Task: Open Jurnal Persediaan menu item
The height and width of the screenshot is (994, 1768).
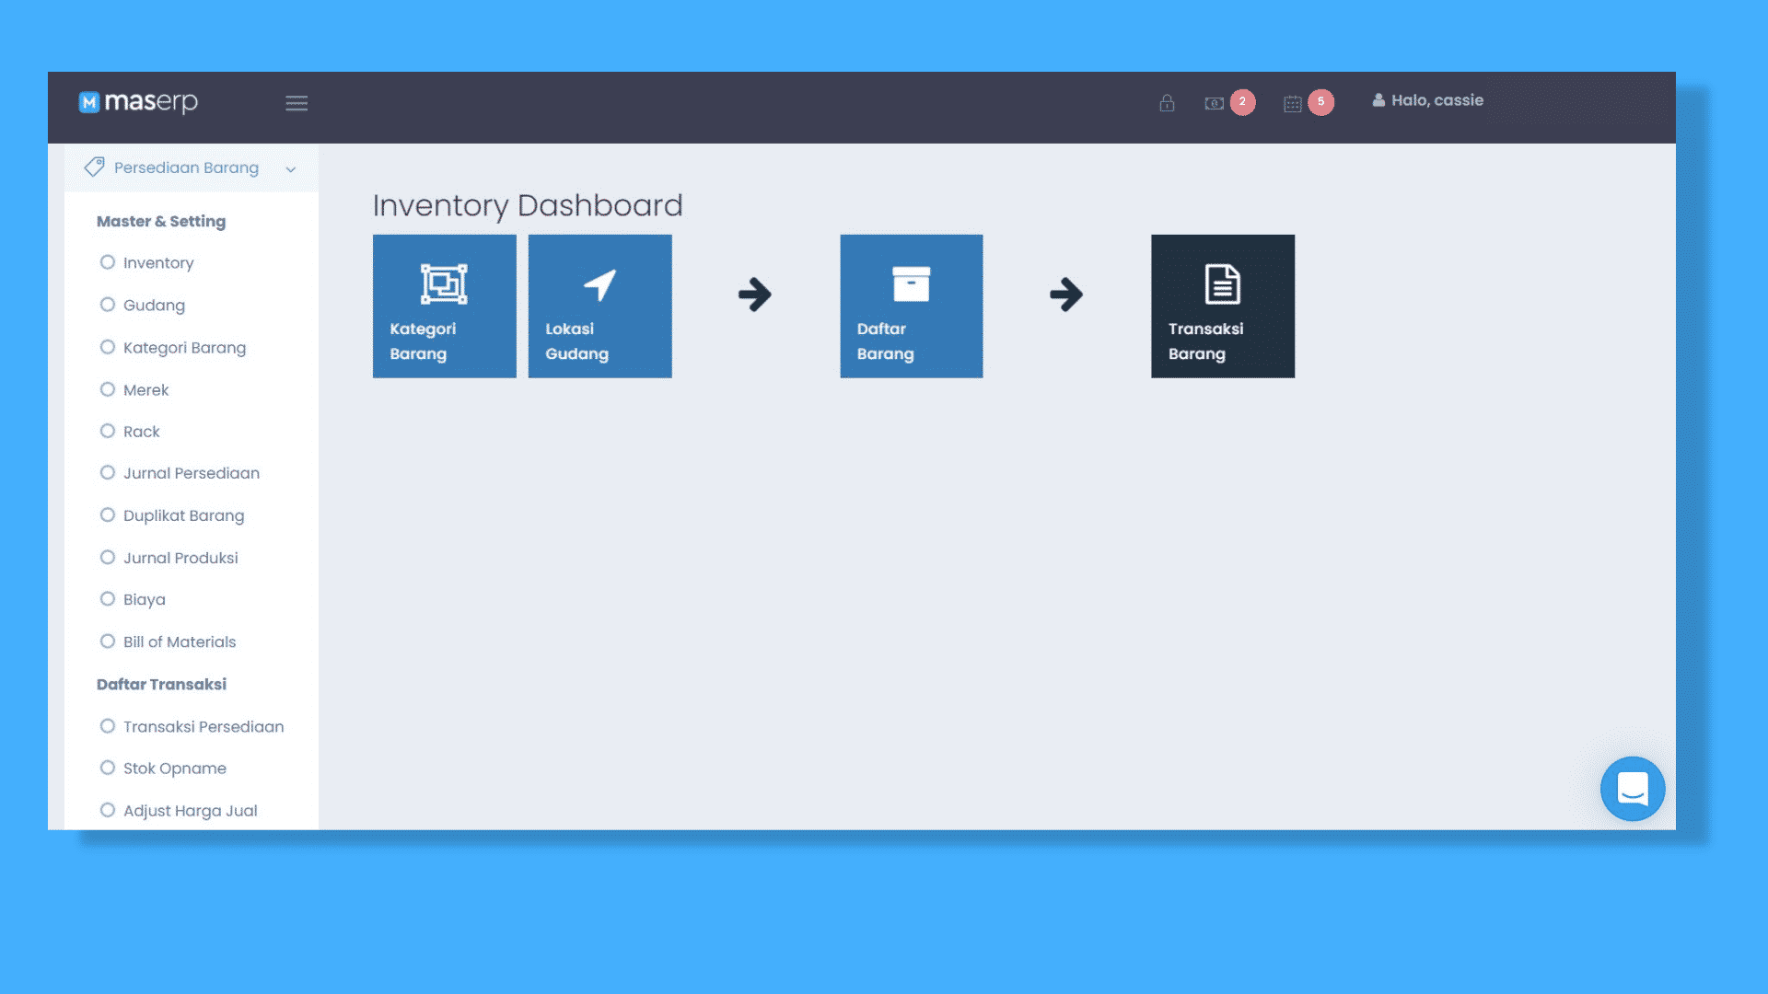Action: pos(191,473)
